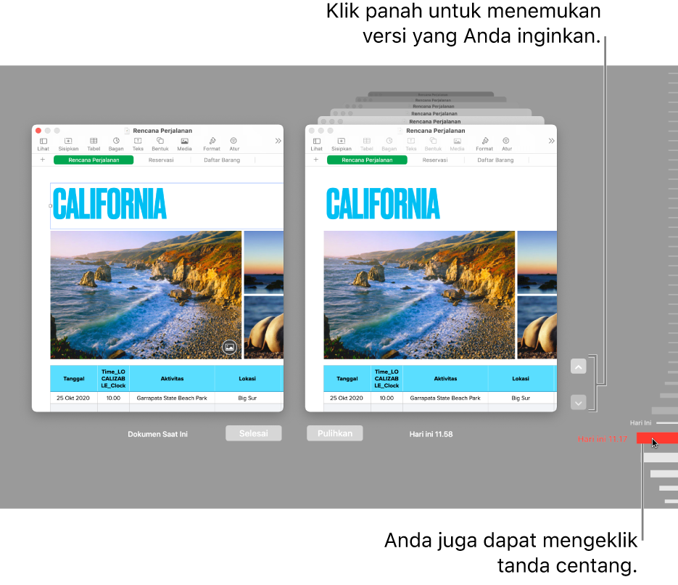The width and height of the screenshot is (678, 585).
Task: Open Daftar Barang tab in version window
Action: (x=495, y=160)
